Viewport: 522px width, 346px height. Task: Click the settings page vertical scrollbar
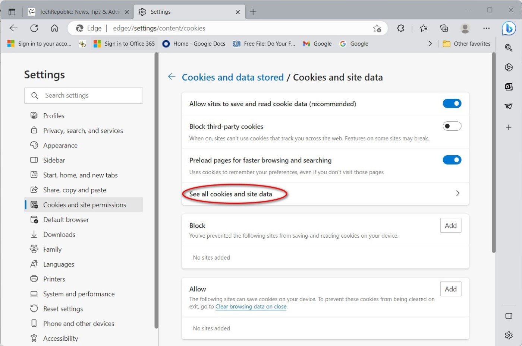coord(494,153)
